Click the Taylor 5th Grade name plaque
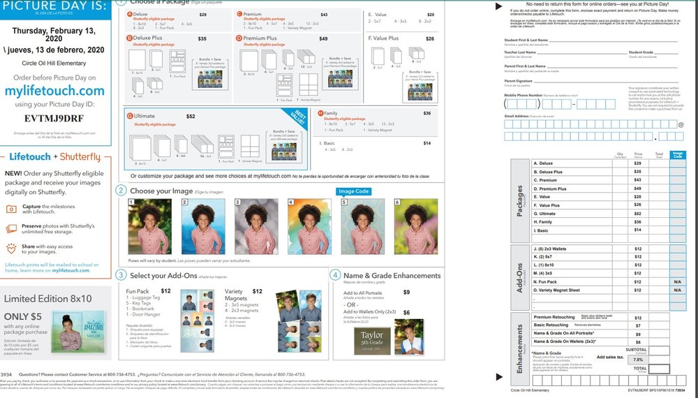 point(372,341)
